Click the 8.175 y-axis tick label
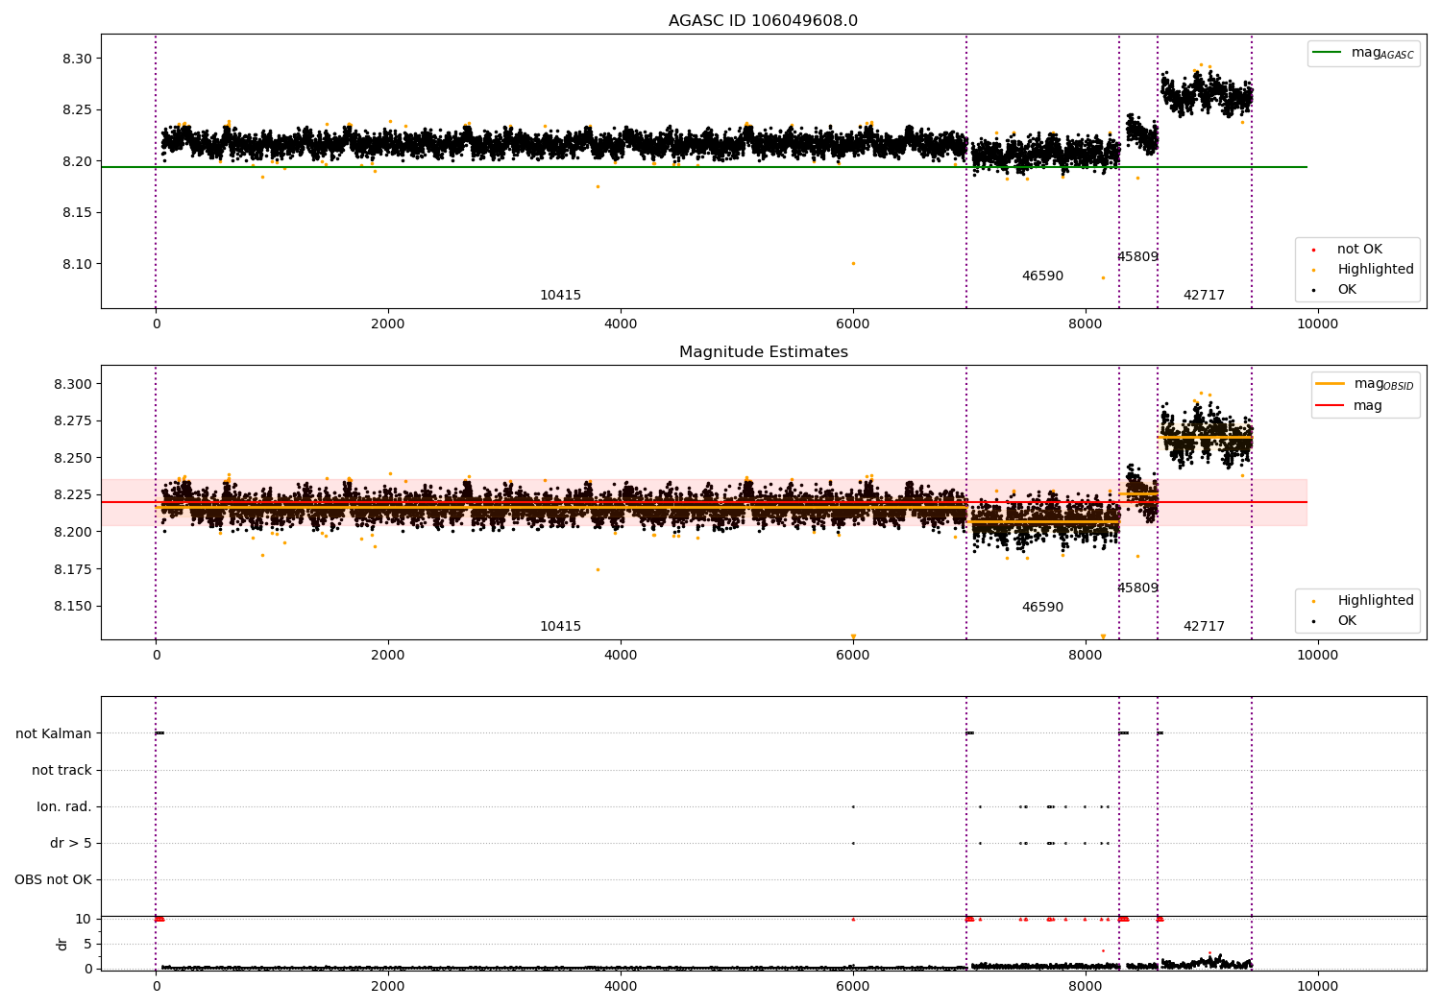This screenshot has height=1008, width=1441. pos(73,570)
